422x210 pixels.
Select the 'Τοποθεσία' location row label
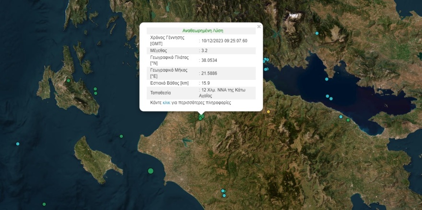pyautogui.click(x=160, y=93)
